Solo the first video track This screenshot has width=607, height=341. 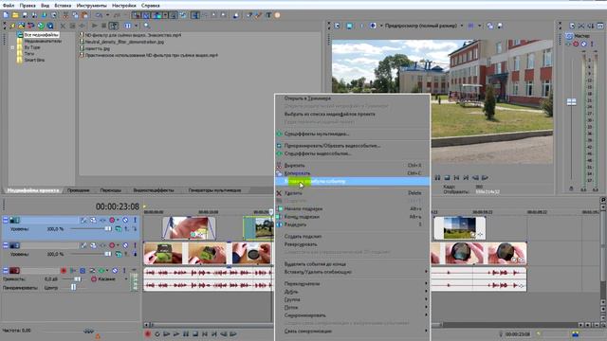[x=135, y=220]
